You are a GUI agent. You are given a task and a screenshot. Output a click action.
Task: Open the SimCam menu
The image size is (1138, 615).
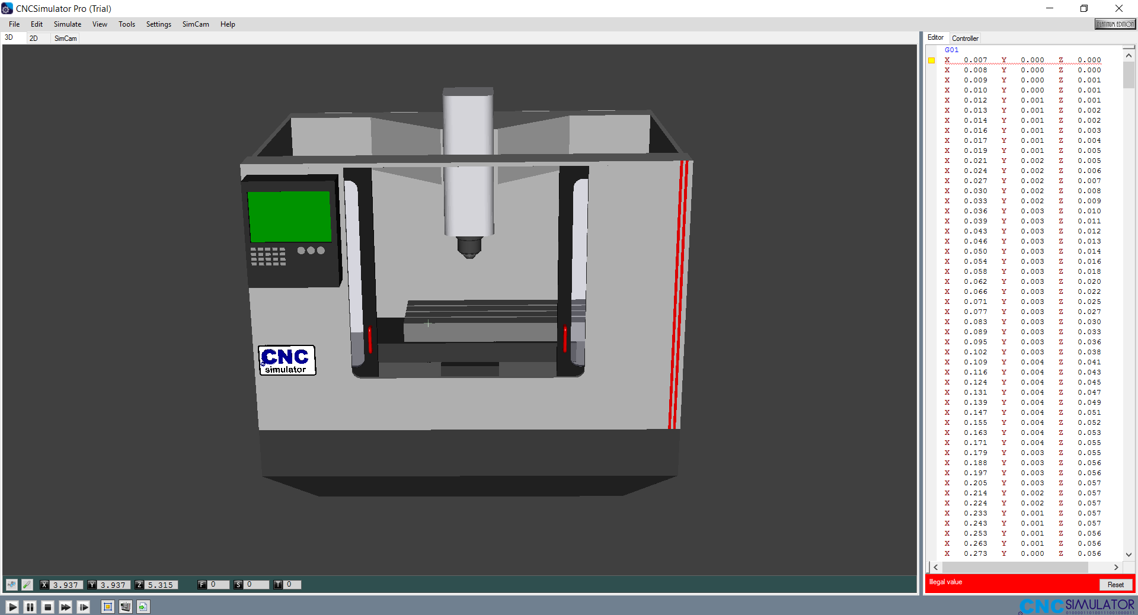click(196, 24)
